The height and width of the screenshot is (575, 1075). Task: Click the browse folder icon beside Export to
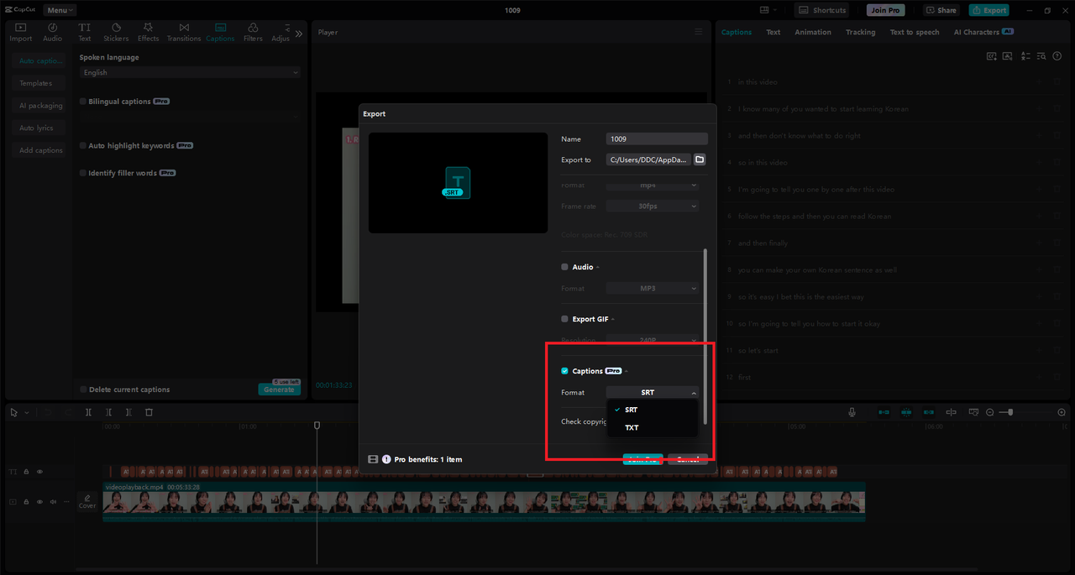(x=700, y=159)
